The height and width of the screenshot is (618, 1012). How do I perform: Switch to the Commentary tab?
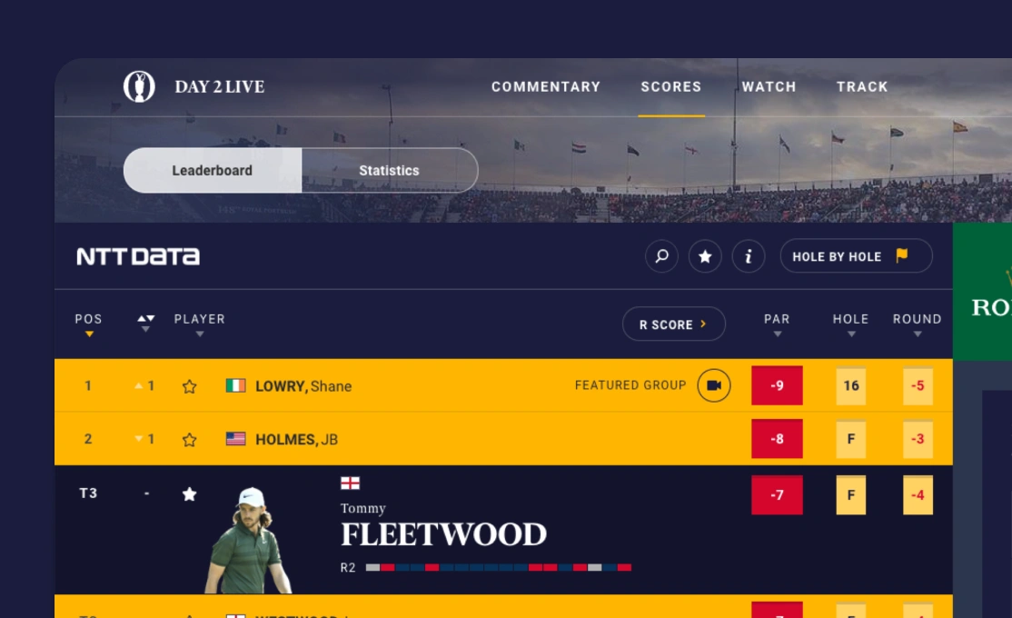coord(546,86)
